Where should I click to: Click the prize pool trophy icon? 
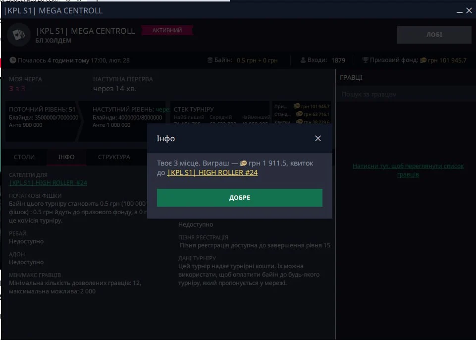[x=366, y=60]
